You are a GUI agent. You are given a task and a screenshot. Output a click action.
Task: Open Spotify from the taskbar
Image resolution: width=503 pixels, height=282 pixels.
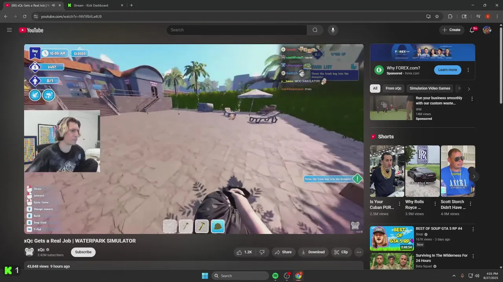click(x=275, y=276)
